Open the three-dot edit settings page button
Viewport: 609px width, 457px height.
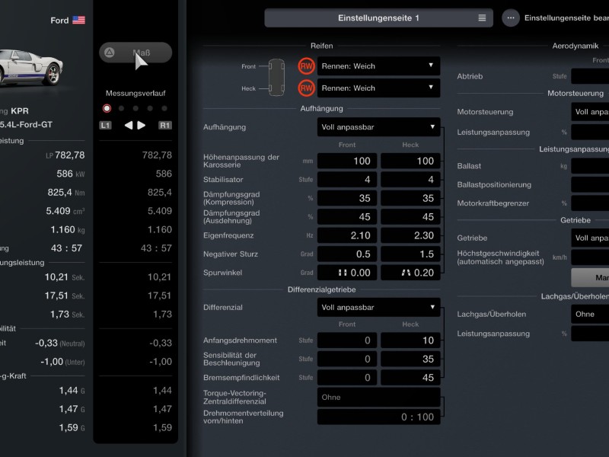(511, 18)
